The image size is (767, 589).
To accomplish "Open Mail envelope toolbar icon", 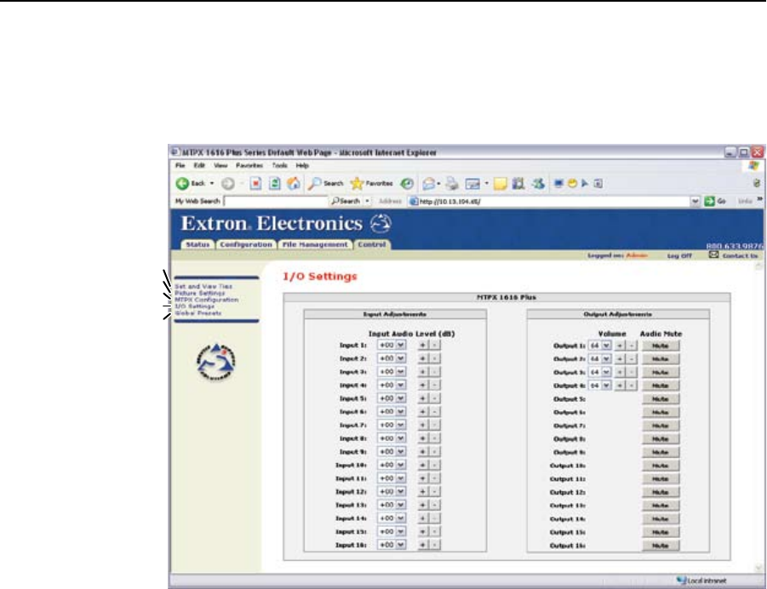I will pyautogui.click(x=428, y=184).
